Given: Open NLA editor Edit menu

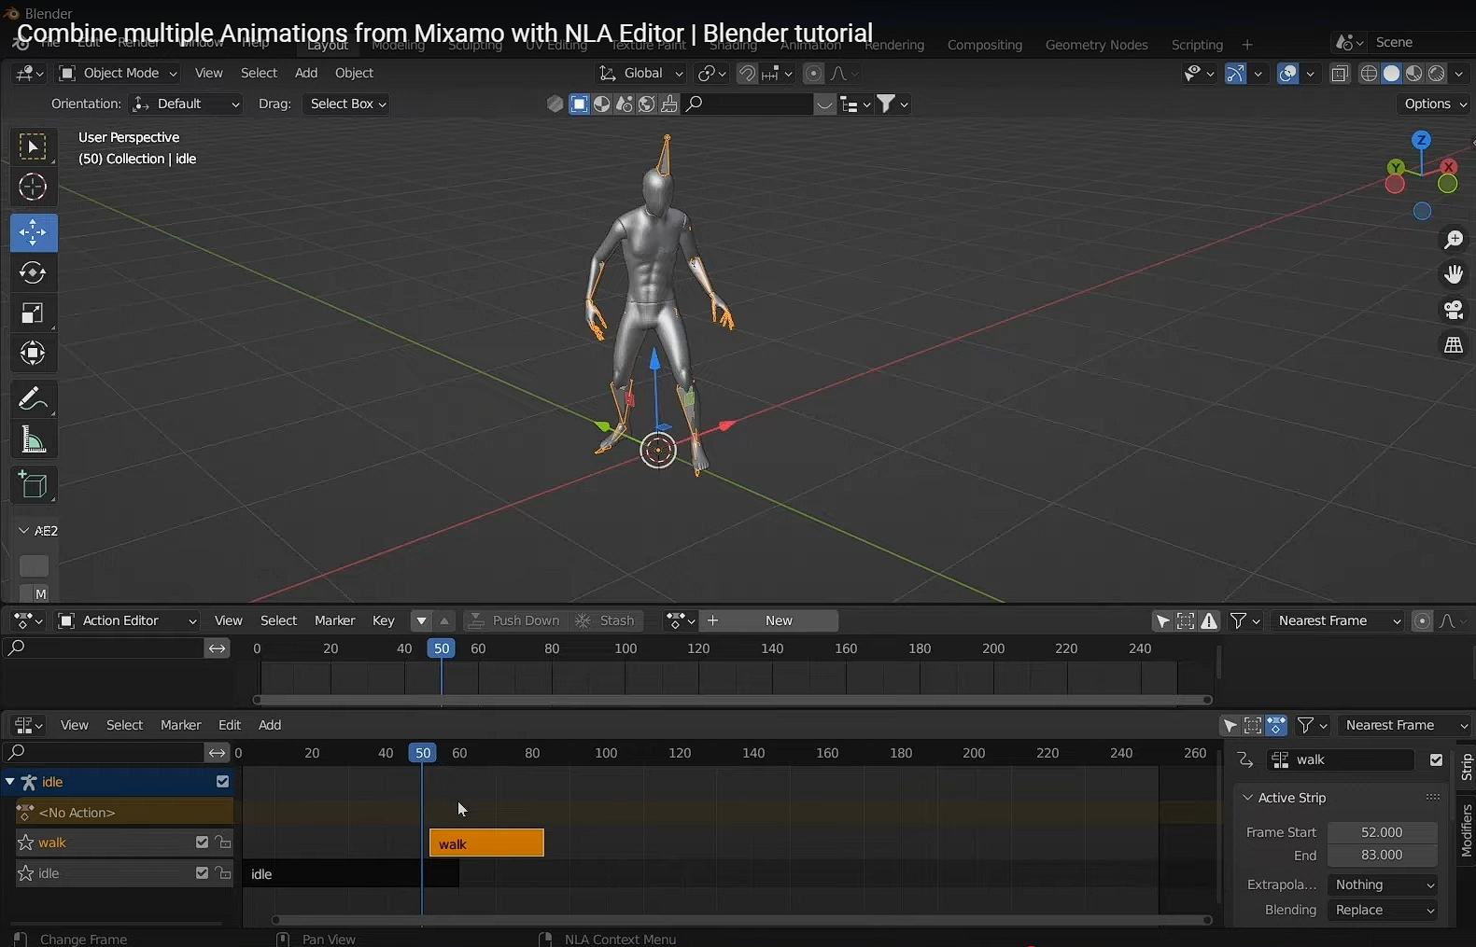Looking at the screenshot, I should (x=230, y=725).
